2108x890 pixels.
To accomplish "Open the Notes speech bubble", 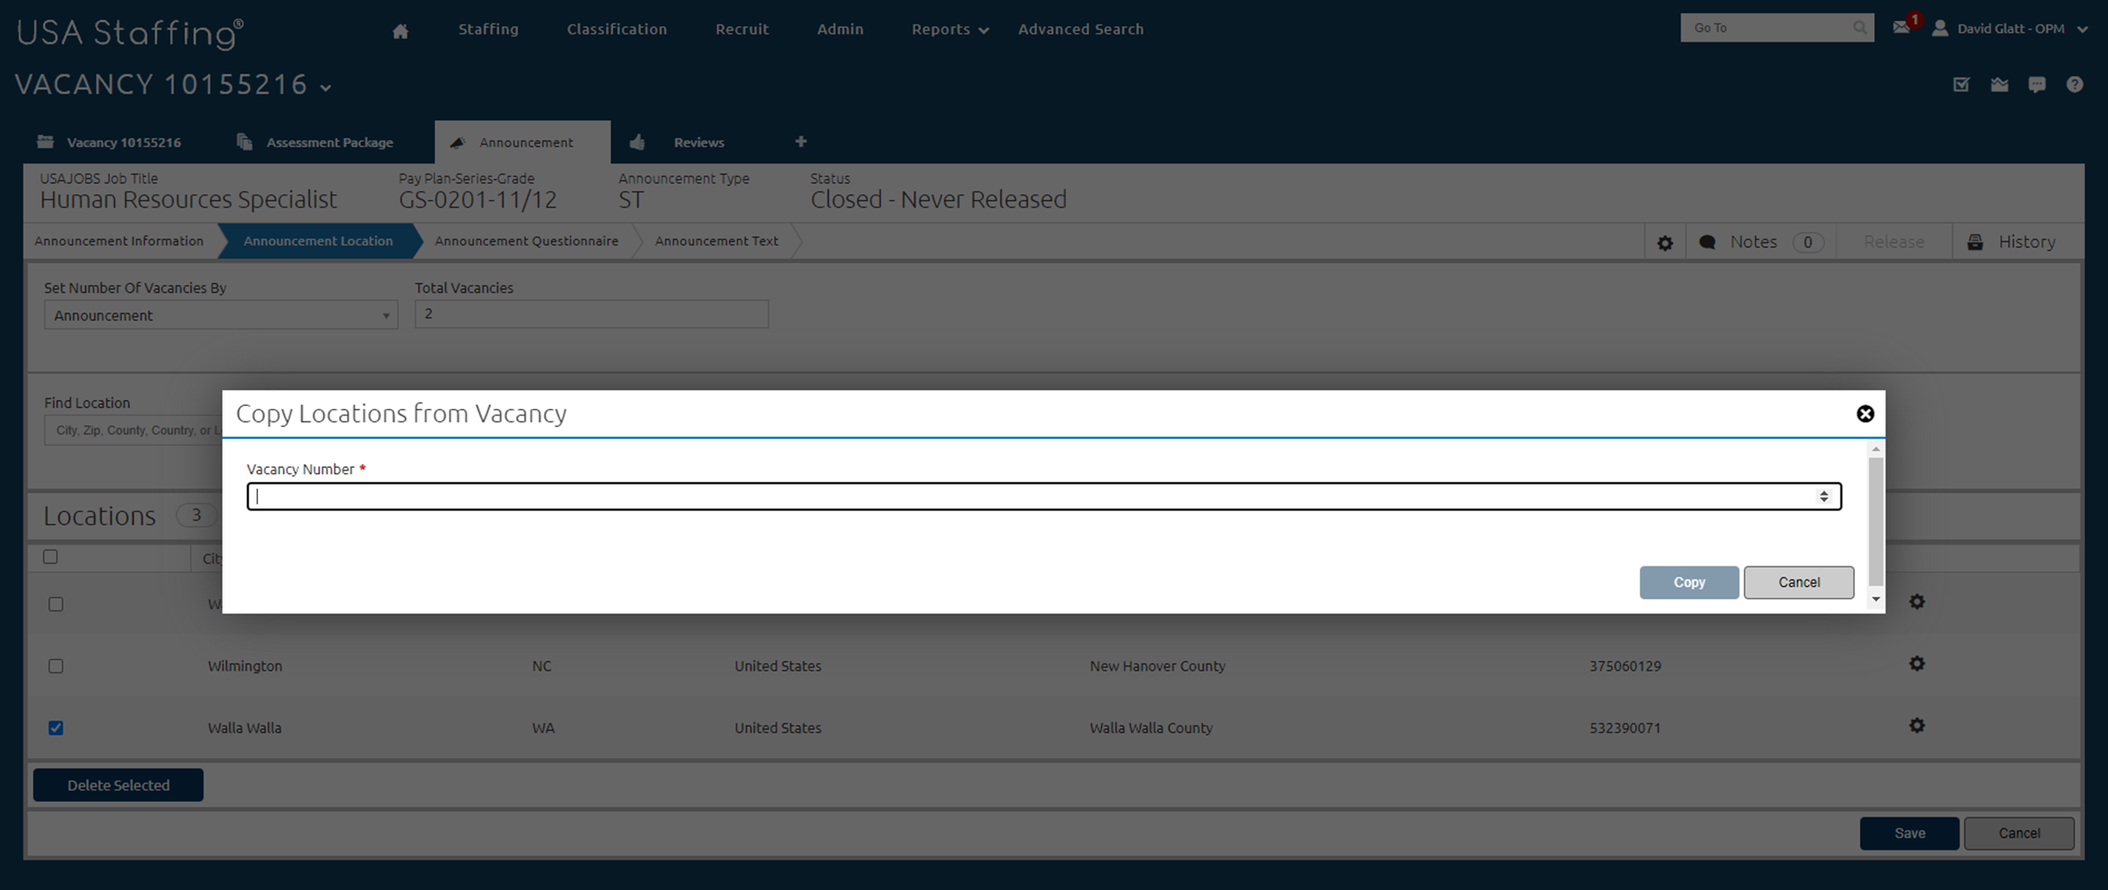I will coord(1707,242).
